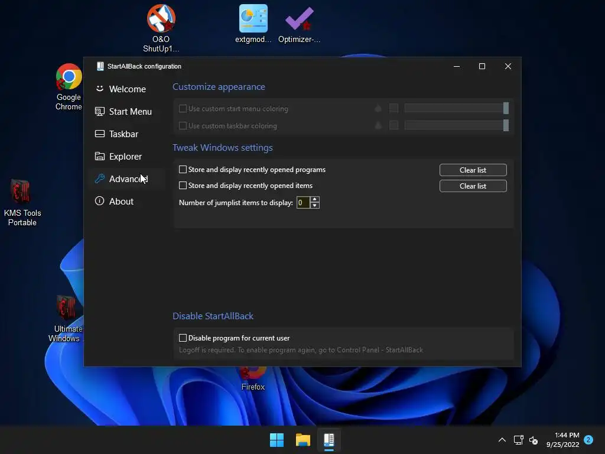Toggle store recently opened programs

tap(183, 170)
